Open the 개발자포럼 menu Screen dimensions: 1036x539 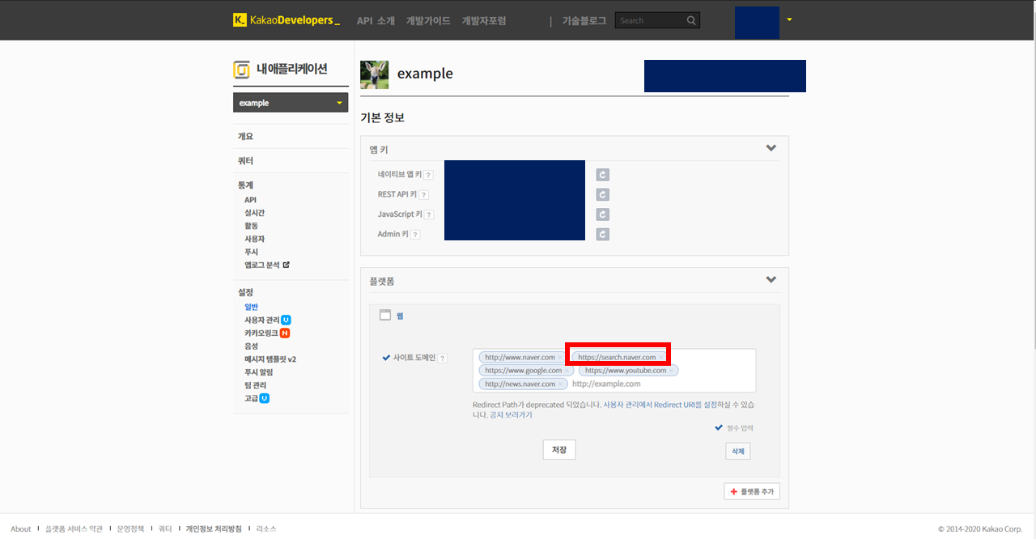484,21
